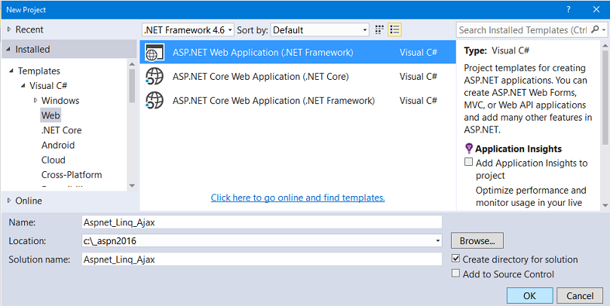Viewport: 610px width, 306px height.
Task: Click the Cancel button
Action: pos(580,296)
